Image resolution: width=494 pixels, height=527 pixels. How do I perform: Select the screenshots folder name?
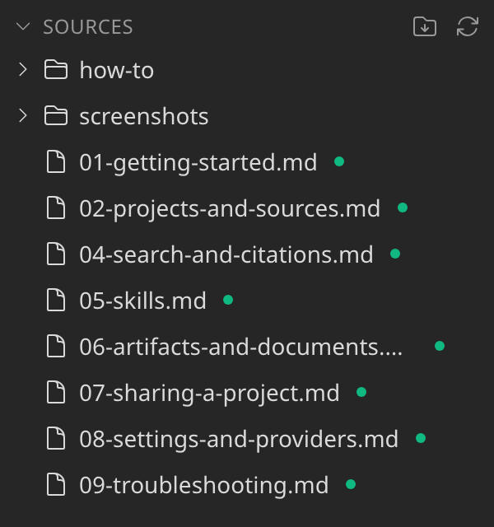[x=144, y=116]
